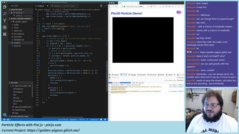Collapse app.ticker.add() callback in Outline
The height and width of the screenshot is (134, 239).
(11, 86)
